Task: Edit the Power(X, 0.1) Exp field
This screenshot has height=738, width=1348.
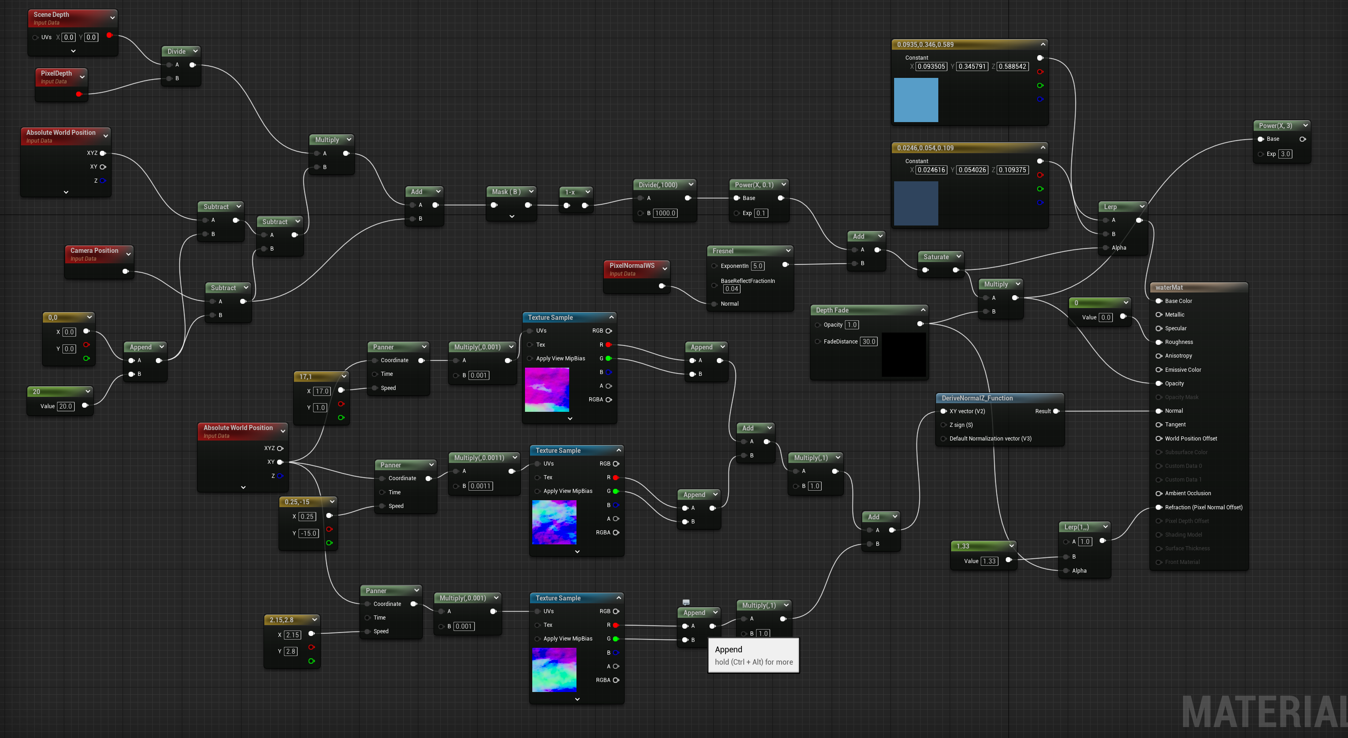Action: pos(761,213)
